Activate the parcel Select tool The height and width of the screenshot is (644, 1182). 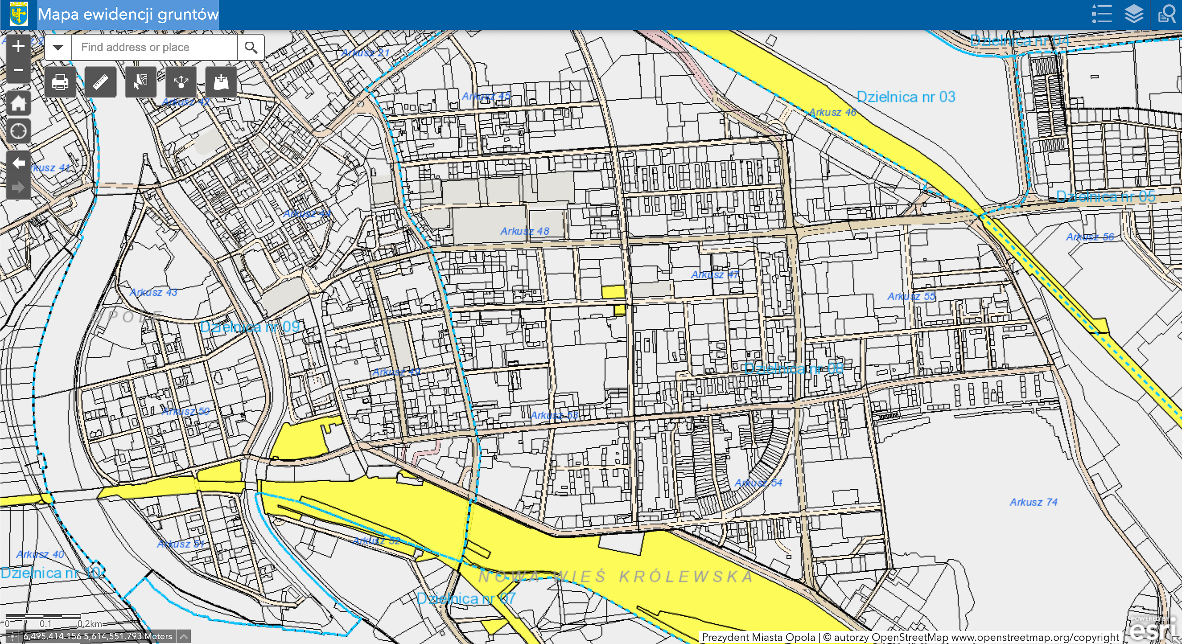[x=141, y=82]
